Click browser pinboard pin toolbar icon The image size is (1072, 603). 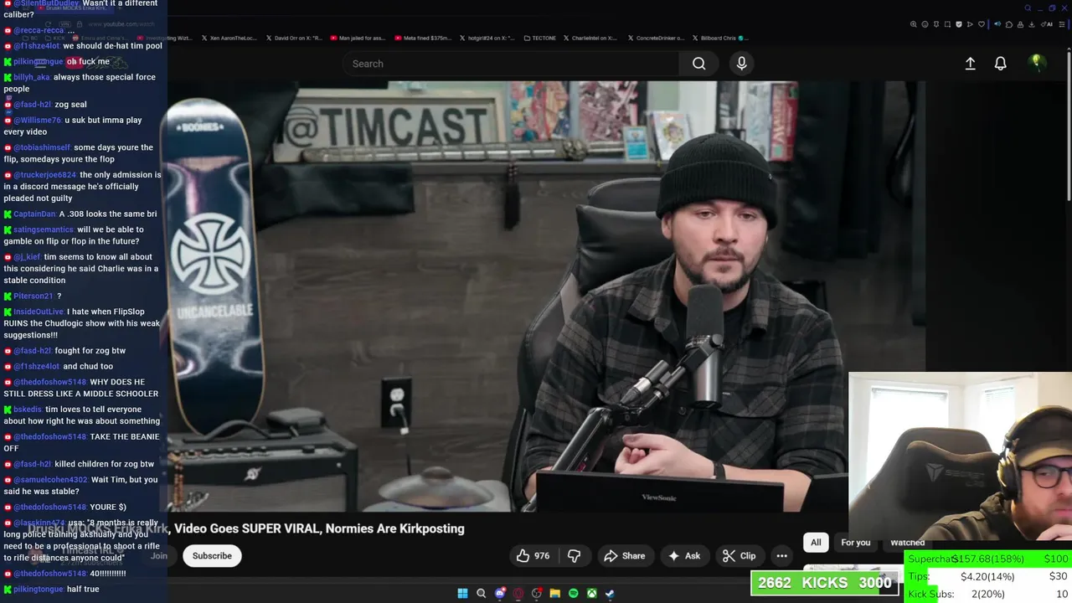(936, 24)
